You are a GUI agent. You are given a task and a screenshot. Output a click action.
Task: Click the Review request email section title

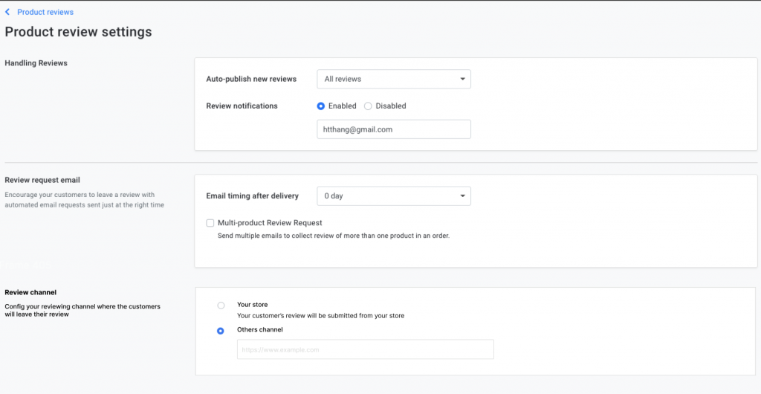[x=42, y=180]
